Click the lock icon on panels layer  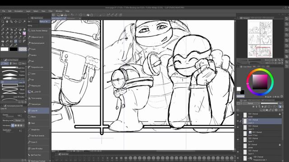click(280, 145)
